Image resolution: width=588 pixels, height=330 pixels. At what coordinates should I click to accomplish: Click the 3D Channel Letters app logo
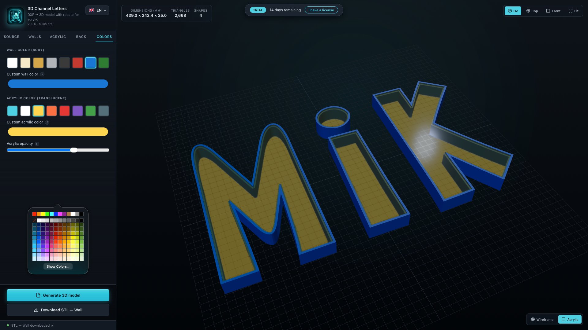[x=15, y=16]
